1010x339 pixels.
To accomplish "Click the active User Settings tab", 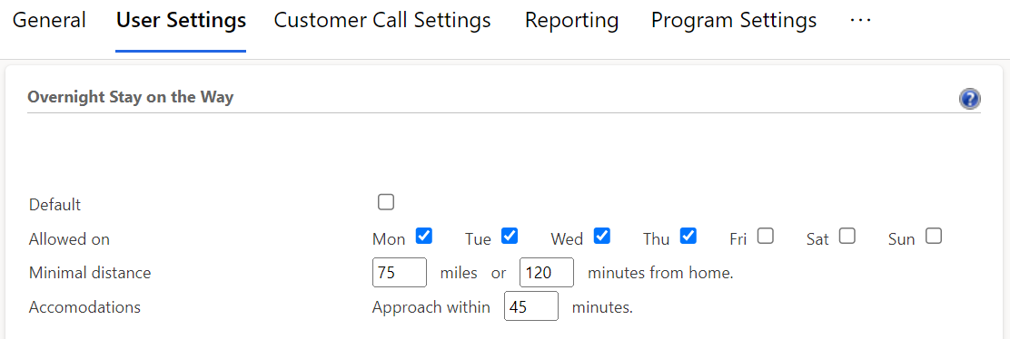I will (181, 20).
